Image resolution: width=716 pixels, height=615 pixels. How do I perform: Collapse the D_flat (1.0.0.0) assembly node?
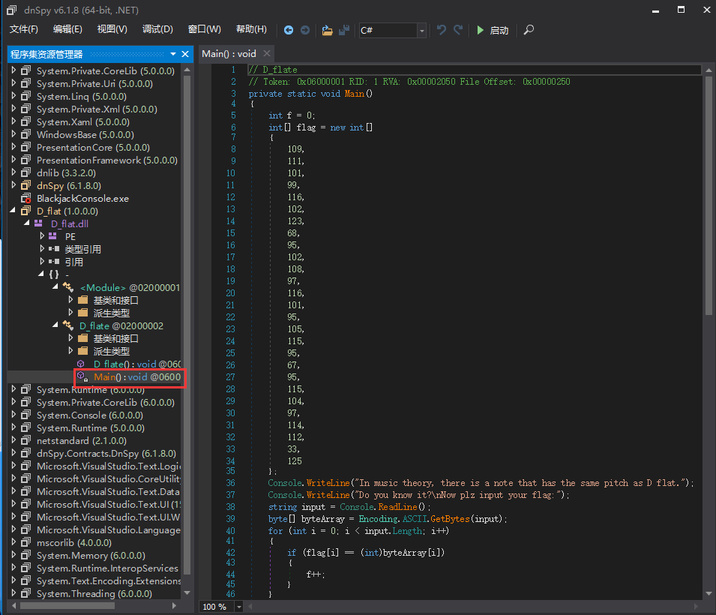pyautogui.click(x=13, y=211)
